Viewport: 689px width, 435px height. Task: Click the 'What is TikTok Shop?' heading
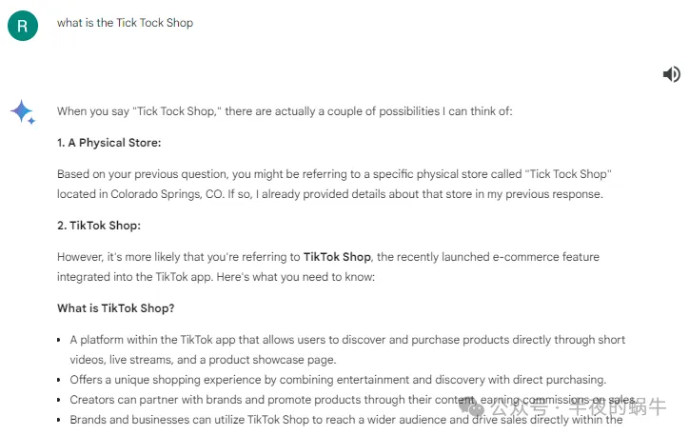click(115, 308)
